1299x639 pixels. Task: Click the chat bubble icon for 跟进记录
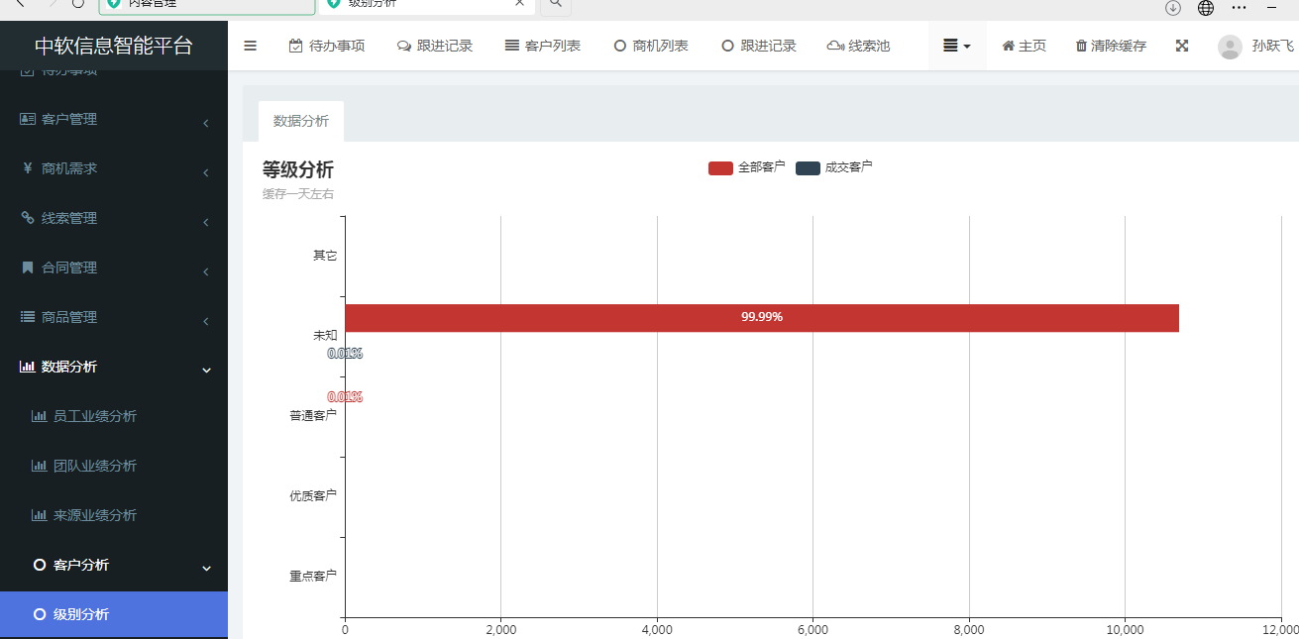(404, 47)
